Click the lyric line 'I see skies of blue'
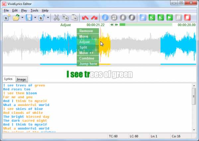The width and height of the screenshot is (199, 141). 23,109
